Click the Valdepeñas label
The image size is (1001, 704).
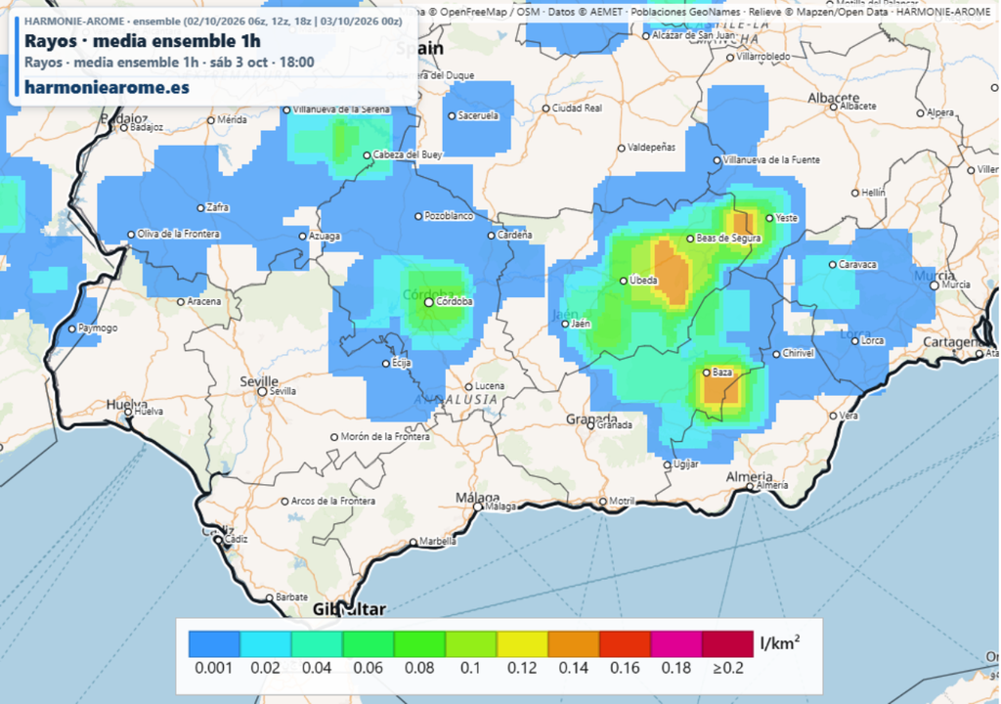(651, 148)
